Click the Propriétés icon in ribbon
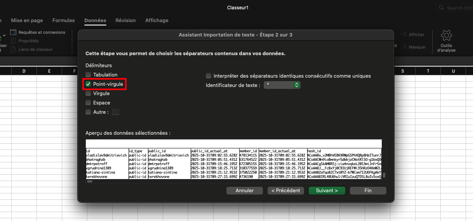Viewport: 473px width, 221px height. (x=14, y=41)
